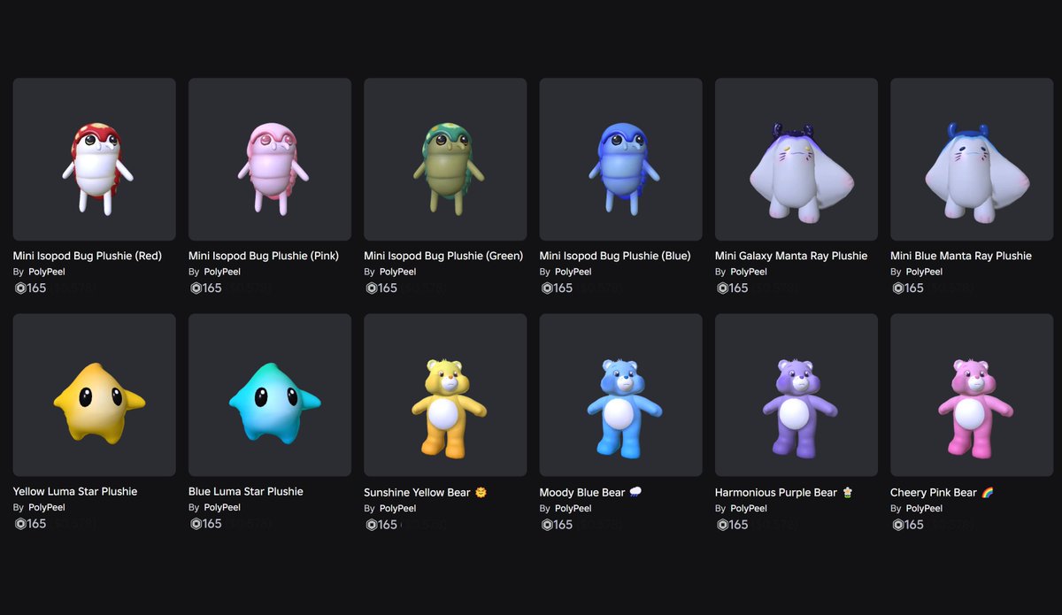1062x615 pixels.
Task: Open PolyPeel creator under Cheery Pink Bear
Action: click(x=924, y=508)
